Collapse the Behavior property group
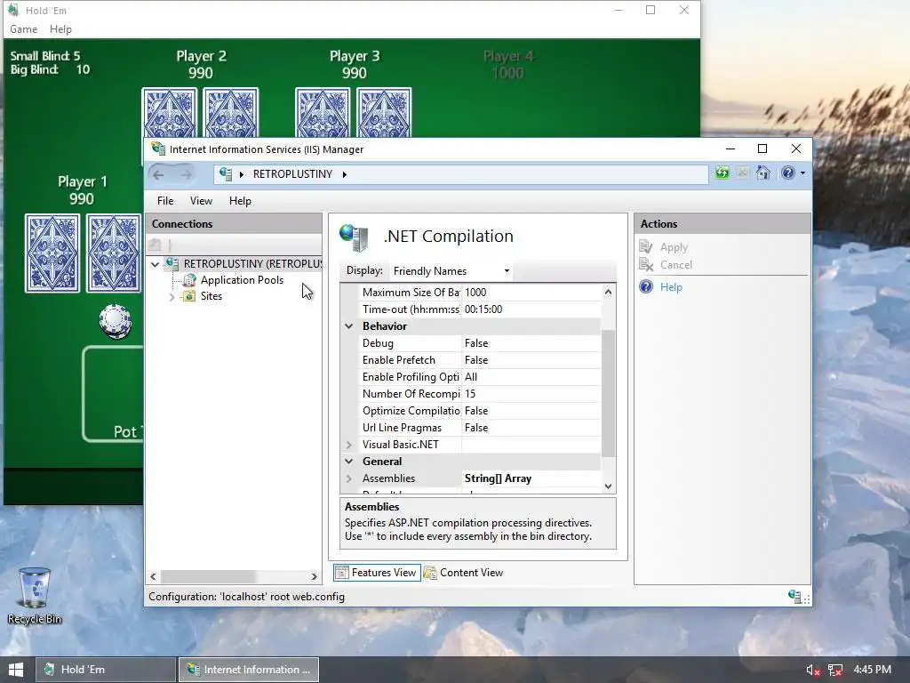The image size is (910, 683). coord(348,326)
